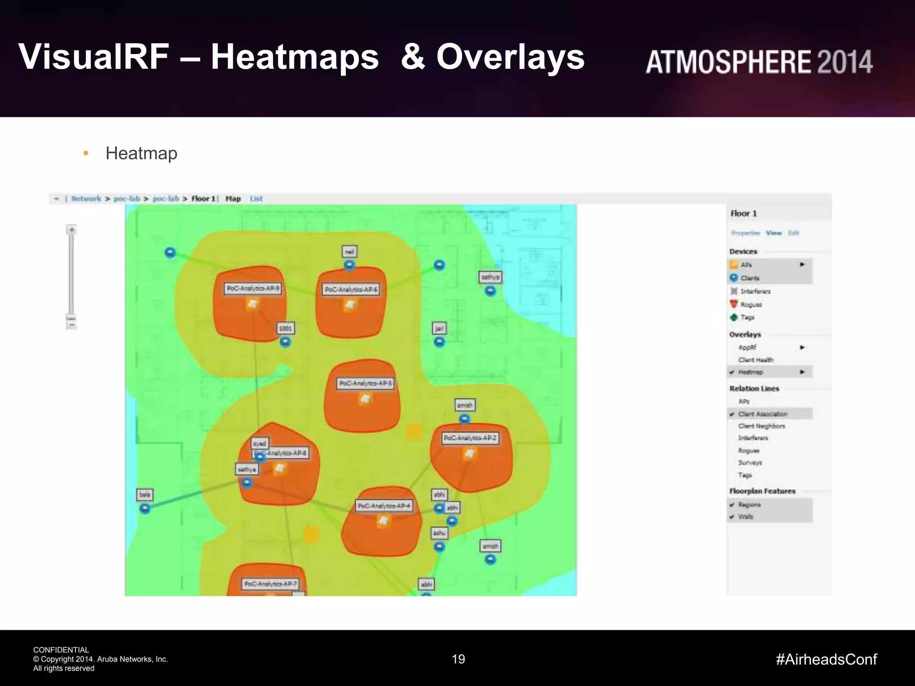The image size is (915, 686).
Task: Click the PoC-Analytics-AP-5 label
Action: click(365, 383)
